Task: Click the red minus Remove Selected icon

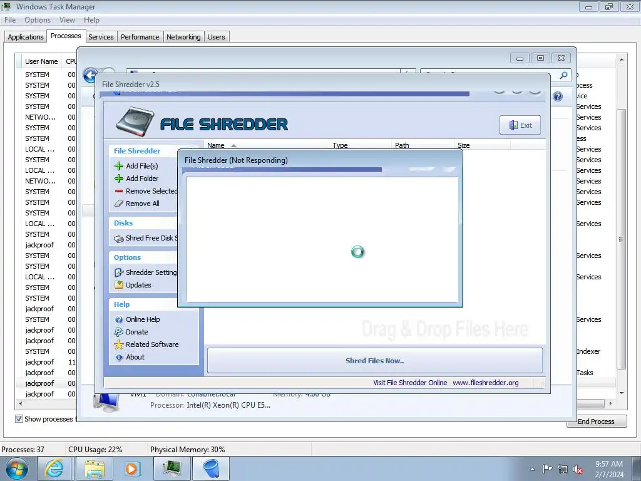Action: pyautogui.click(x=118, y=191)
